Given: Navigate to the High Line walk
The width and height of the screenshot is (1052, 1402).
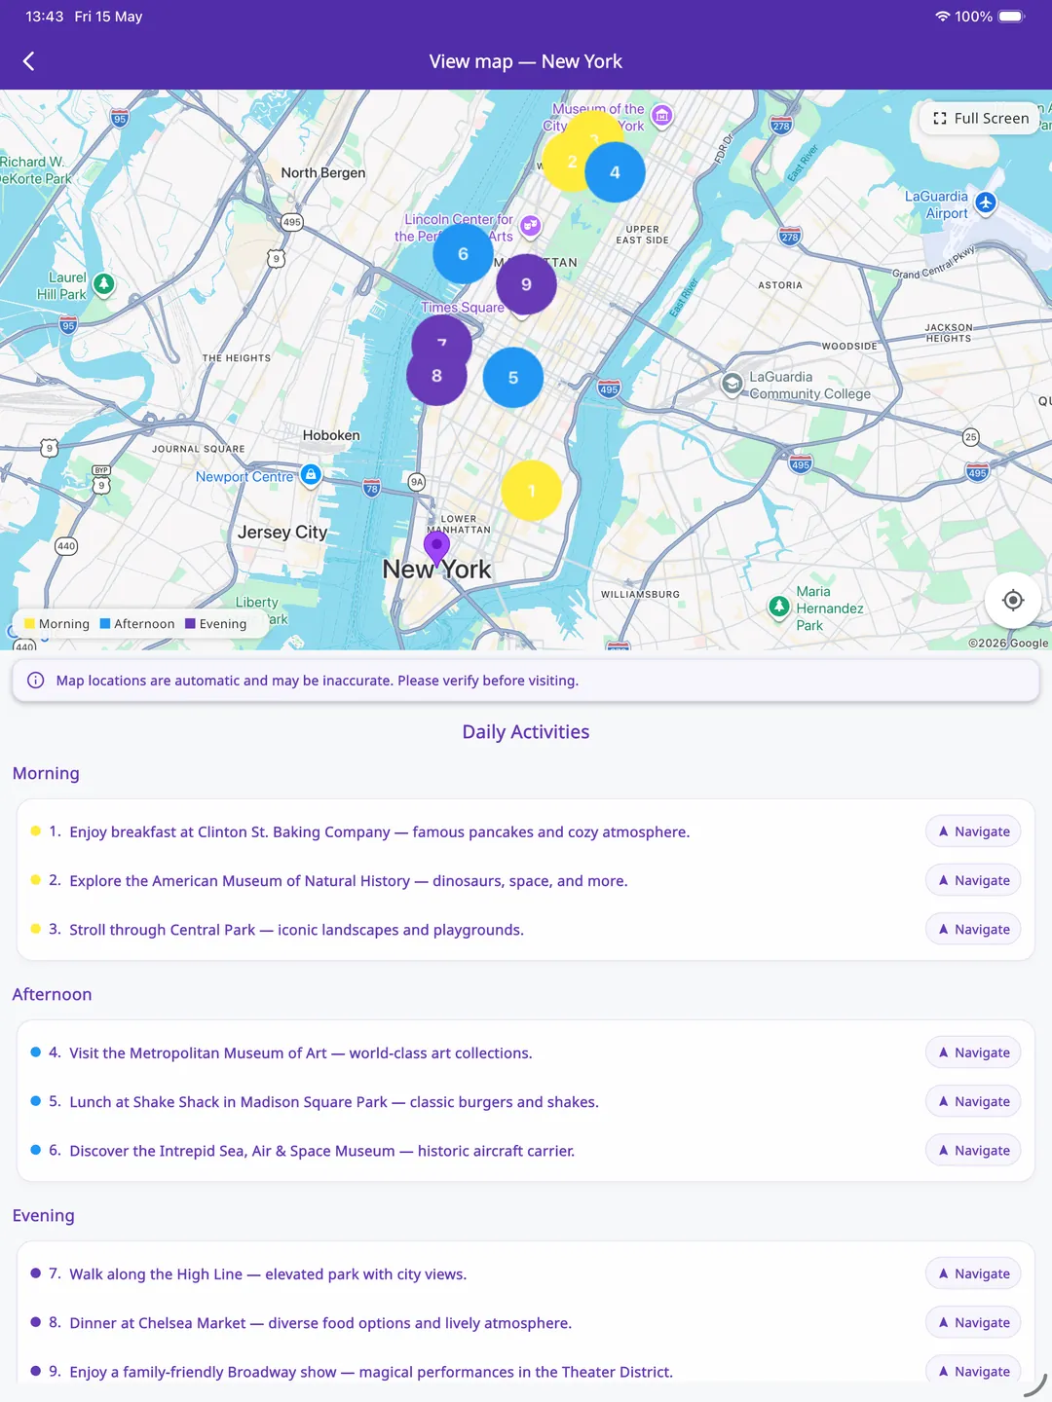Looking at the screenshot, I should [973, 1273].
